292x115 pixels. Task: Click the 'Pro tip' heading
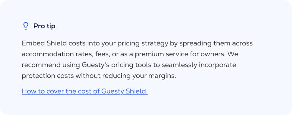(x=44, y=26)
